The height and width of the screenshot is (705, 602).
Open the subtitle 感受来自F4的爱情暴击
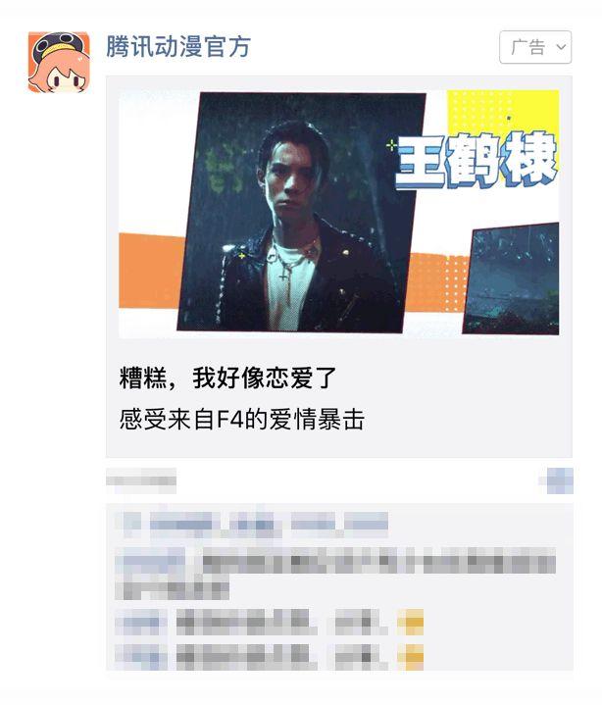point(241,419)
